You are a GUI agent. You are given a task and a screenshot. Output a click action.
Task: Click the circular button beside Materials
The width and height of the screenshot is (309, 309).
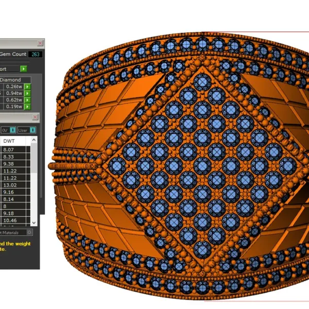point(29,232)
